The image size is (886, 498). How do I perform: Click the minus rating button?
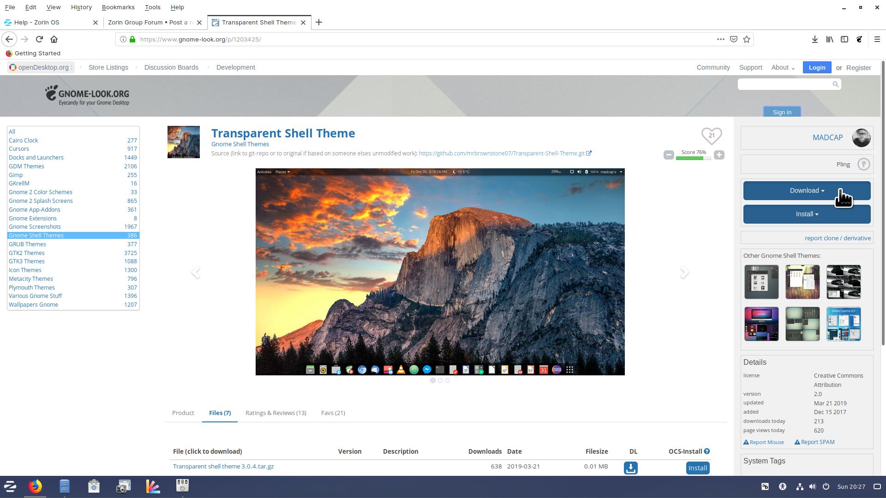(669, 155)
